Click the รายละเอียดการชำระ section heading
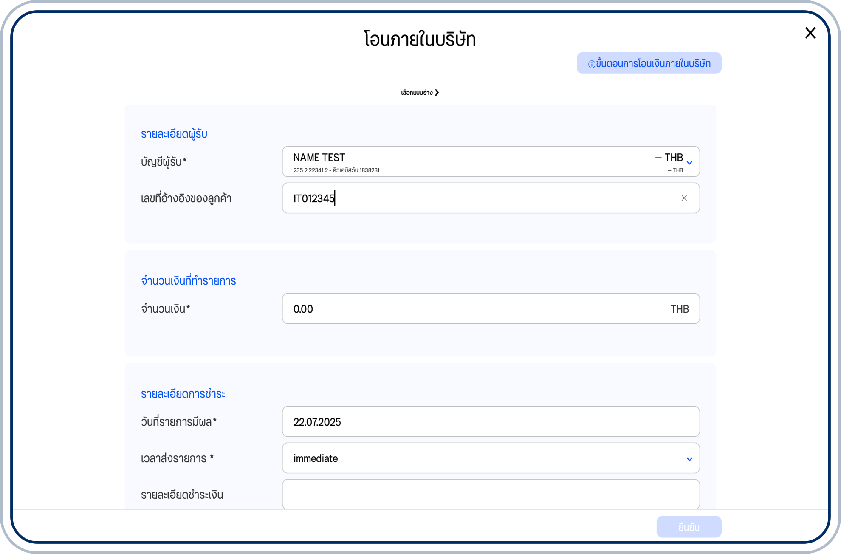Viewport: 841px width, 554px height. pyautogui.click(x=183, y=394)
